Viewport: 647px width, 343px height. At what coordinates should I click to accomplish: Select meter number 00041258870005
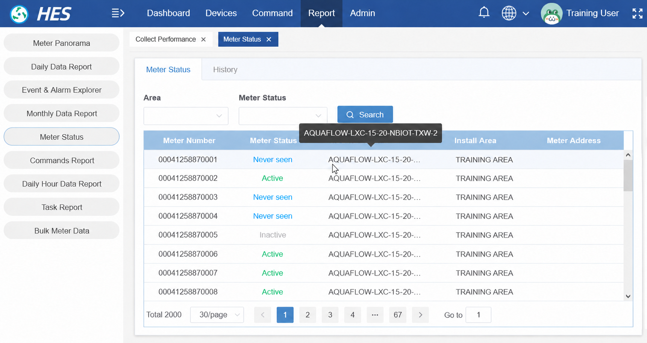[x=188, y=235]
